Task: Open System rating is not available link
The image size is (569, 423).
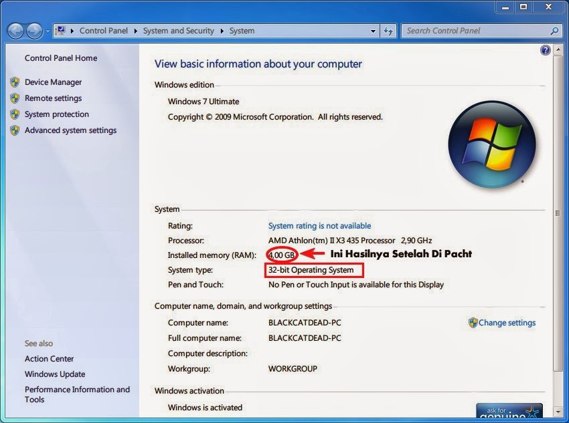Action: coord(319,226)
